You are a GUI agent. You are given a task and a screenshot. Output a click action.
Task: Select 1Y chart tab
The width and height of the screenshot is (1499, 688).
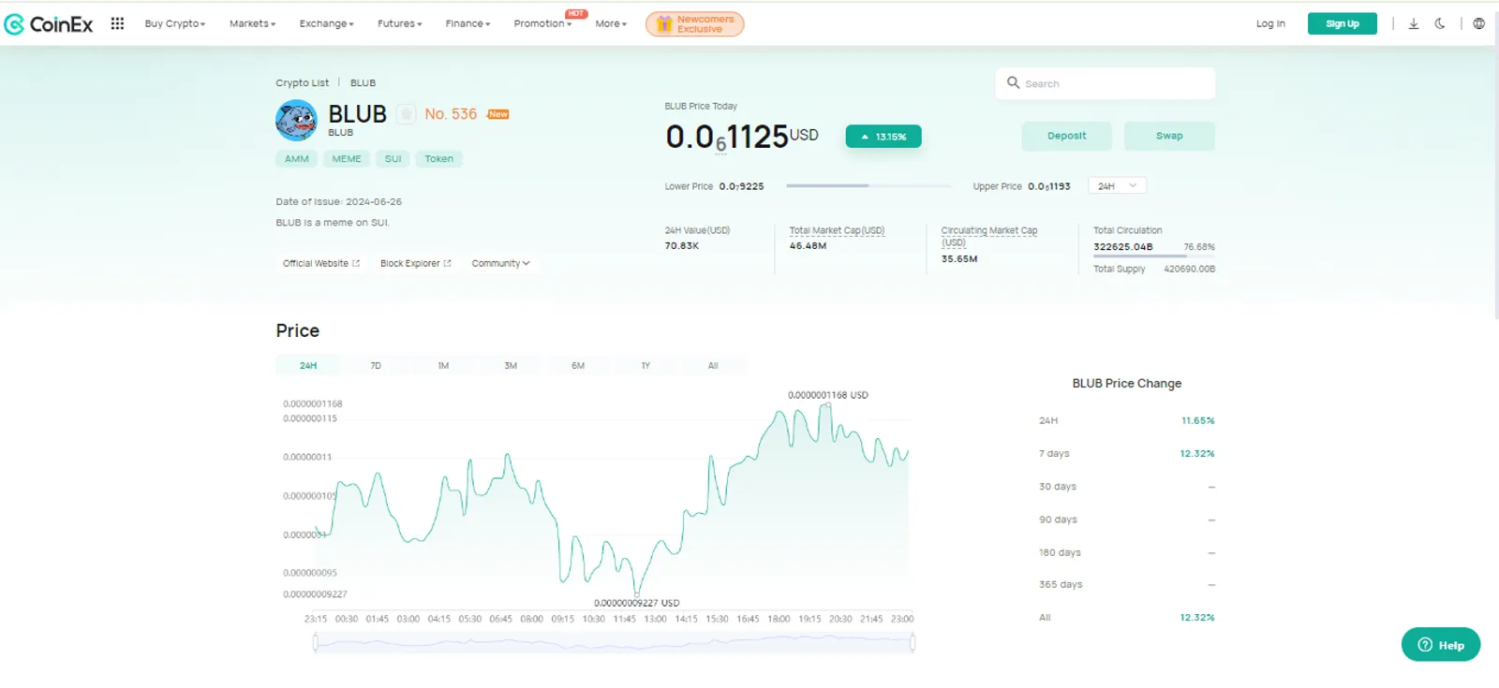[646, 366]
